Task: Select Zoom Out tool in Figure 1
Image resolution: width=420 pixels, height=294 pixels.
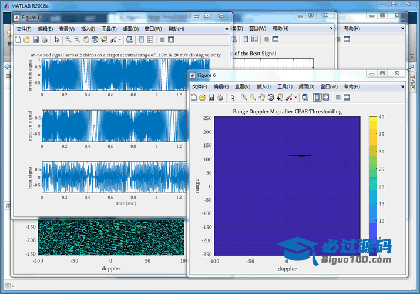Action: [x=77, y=39]
